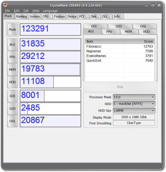Run the HDD benchmark button
The height and width of the screenshot is (172, 166).
tap(12, 82)
